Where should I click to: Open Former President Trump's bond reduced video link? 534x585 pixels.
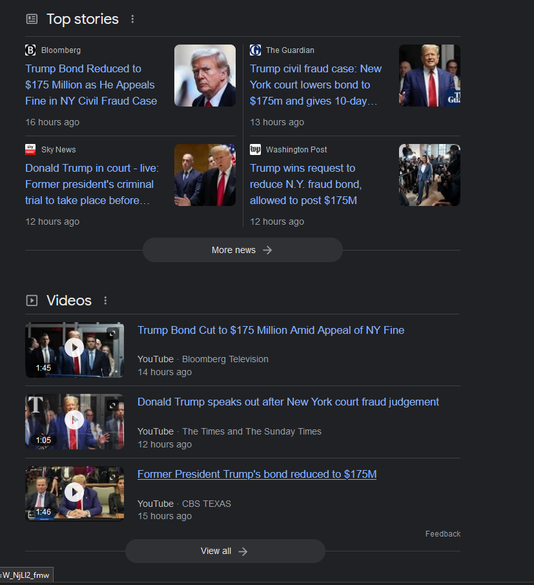click(257, 474)
